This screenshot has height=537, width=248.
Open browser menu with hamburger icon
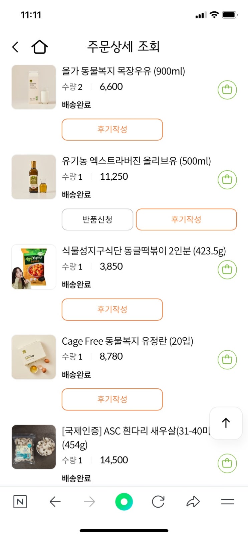(228, 502)
